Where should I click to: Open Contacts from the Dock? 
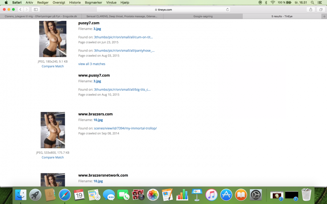tap(50, 195)
